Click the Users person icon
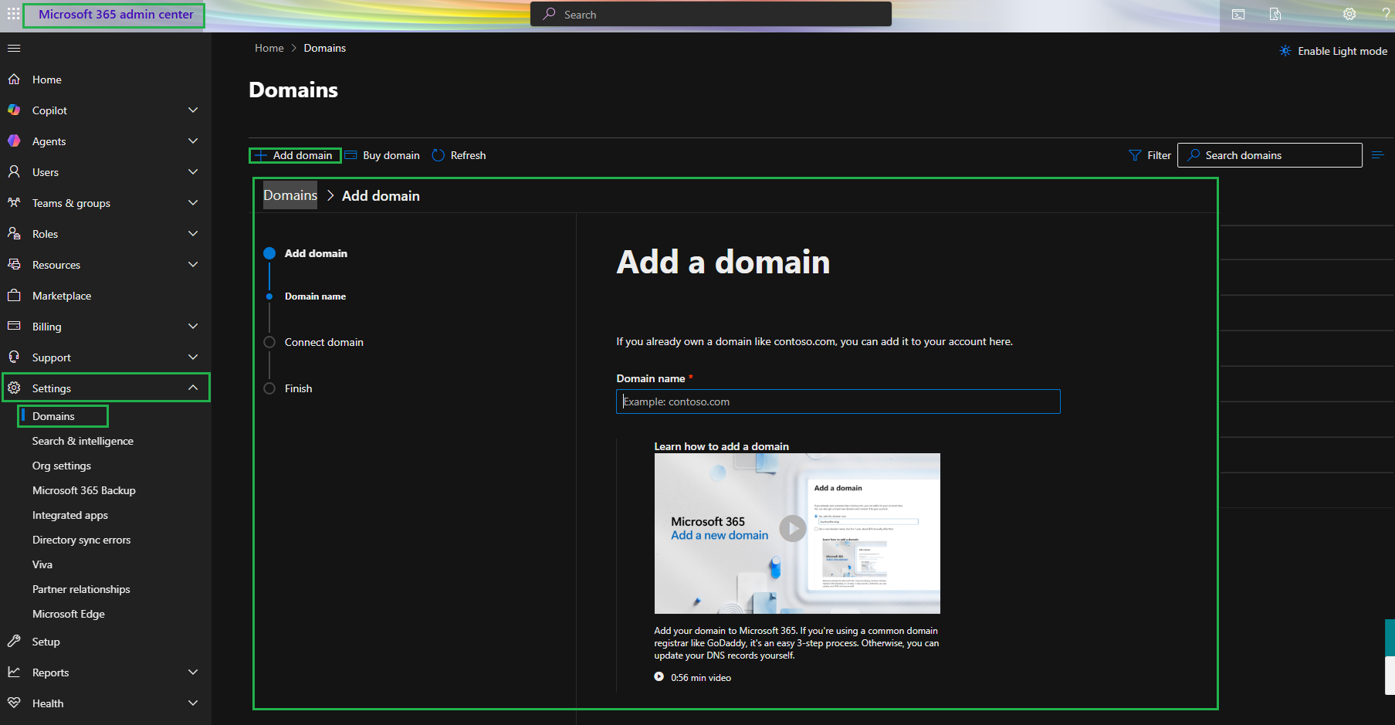Screen dimensions: 1395x725 [x=14, y=172]
